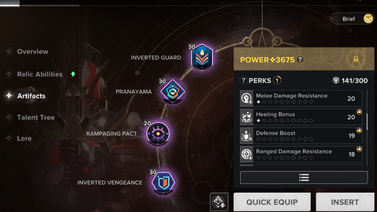Image resolution: width=377 pixels, height=212 pixels.
Task: Click the help icon beside Perks
Action: 243,80
